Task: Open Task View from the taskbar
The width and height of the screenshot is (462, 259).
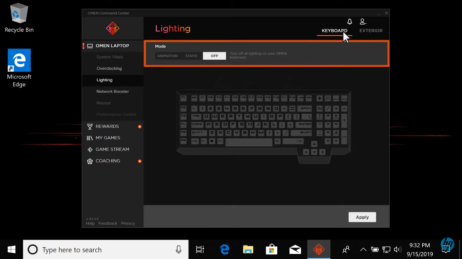Action: 200,250
